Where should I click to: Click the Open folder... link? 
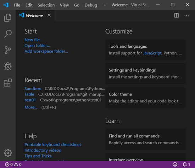37,46
